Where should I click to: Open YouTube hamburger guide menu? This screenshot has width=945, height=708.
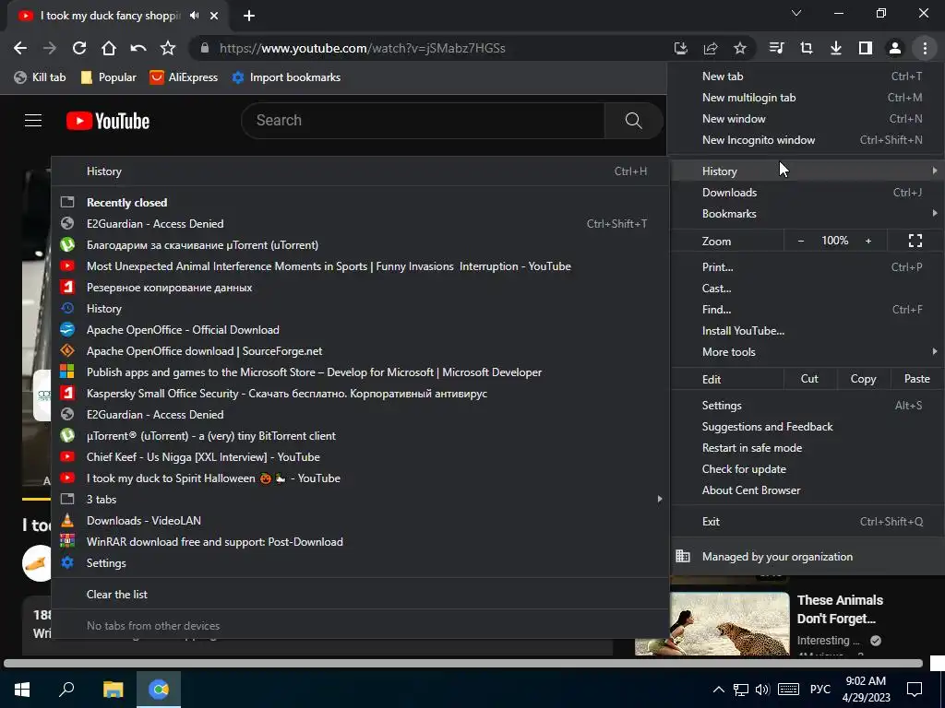point(33,121)
